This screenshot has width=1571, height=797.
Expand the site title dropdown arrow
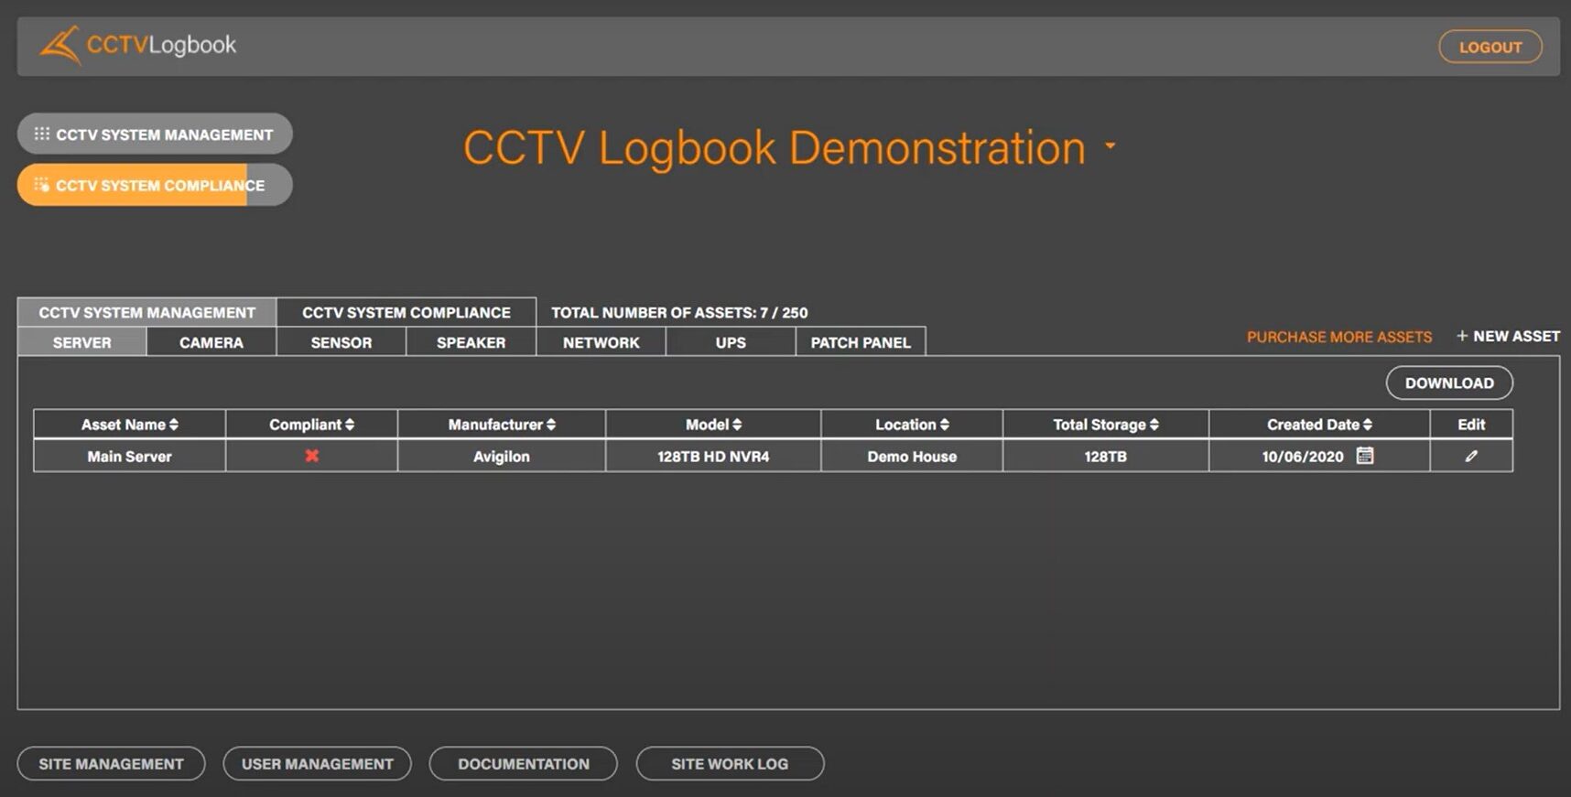click(x=1111, y=145)
